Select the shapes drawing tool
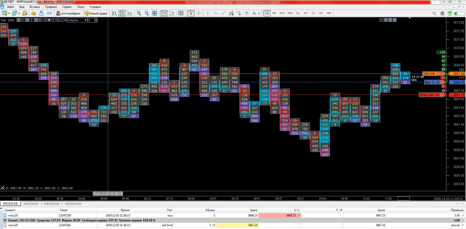Image resolution: width=466 pixels, height=229 pixels. [x=254, y=13]
